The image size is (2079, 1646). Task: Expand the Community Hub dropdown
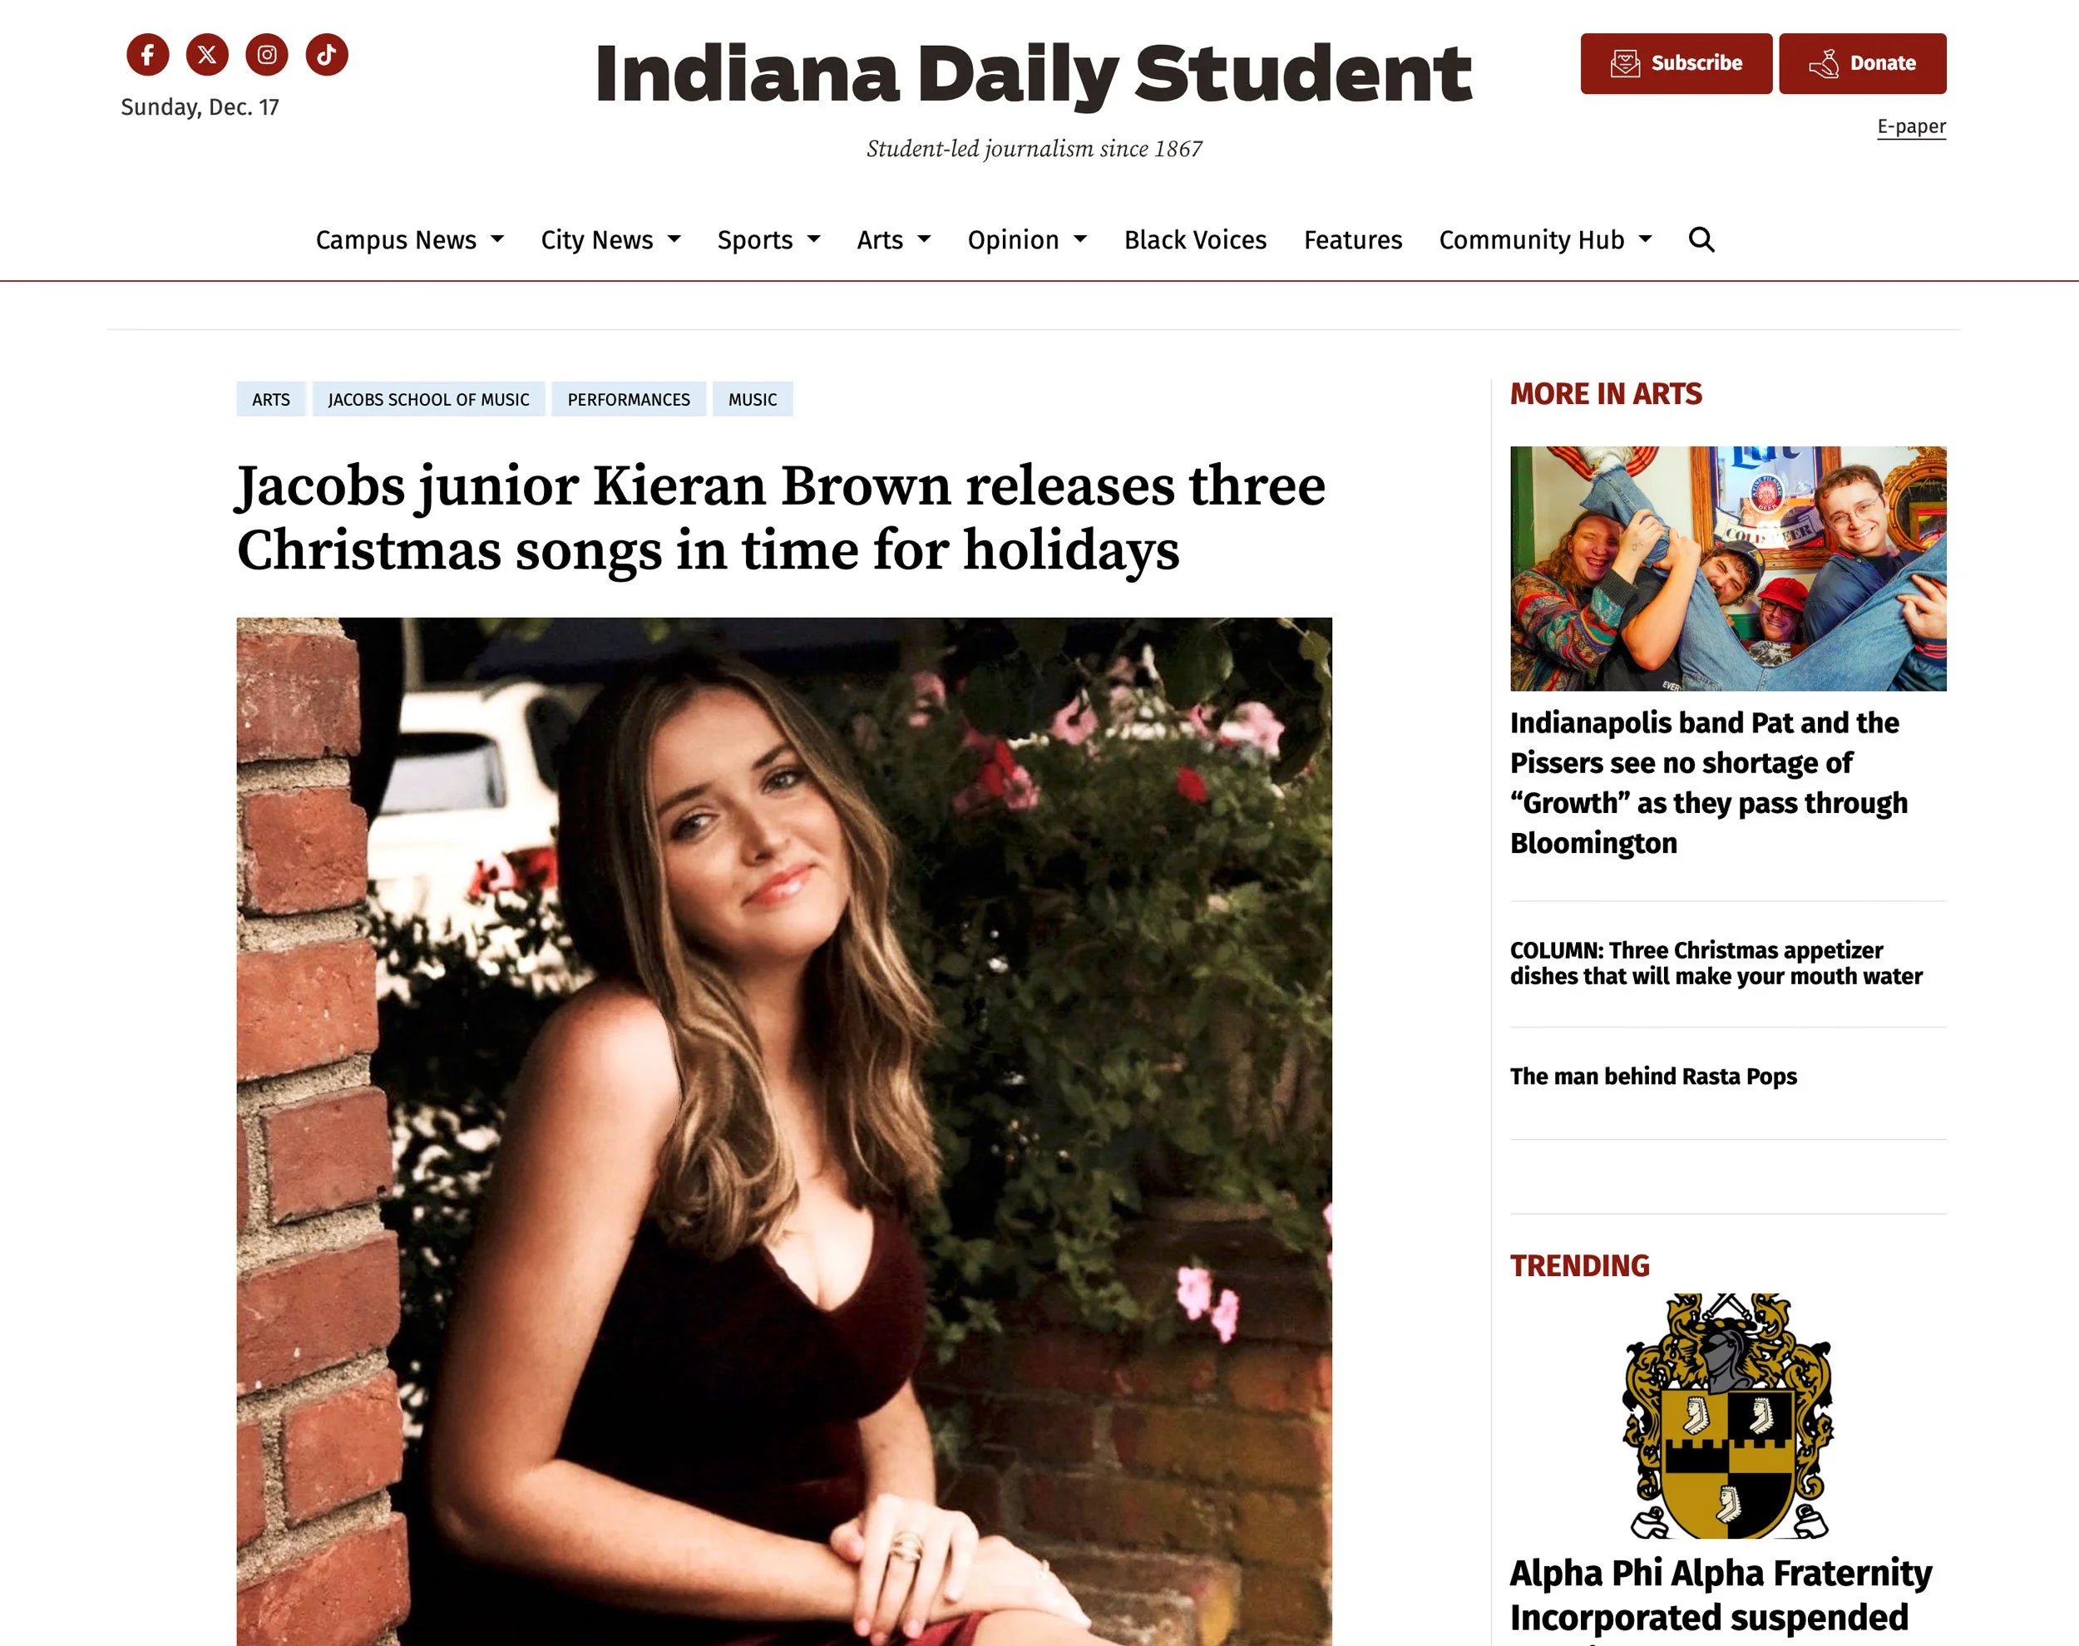point(1545,240)
